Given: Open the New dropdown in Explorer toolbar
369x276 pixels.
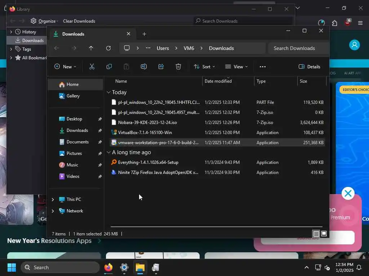Looking at the screenshot, I should pyautogui.click(x=65, y=66).
